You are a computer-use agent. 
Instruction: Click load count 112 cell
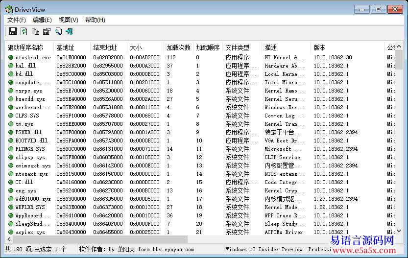(x=171, y=57)
